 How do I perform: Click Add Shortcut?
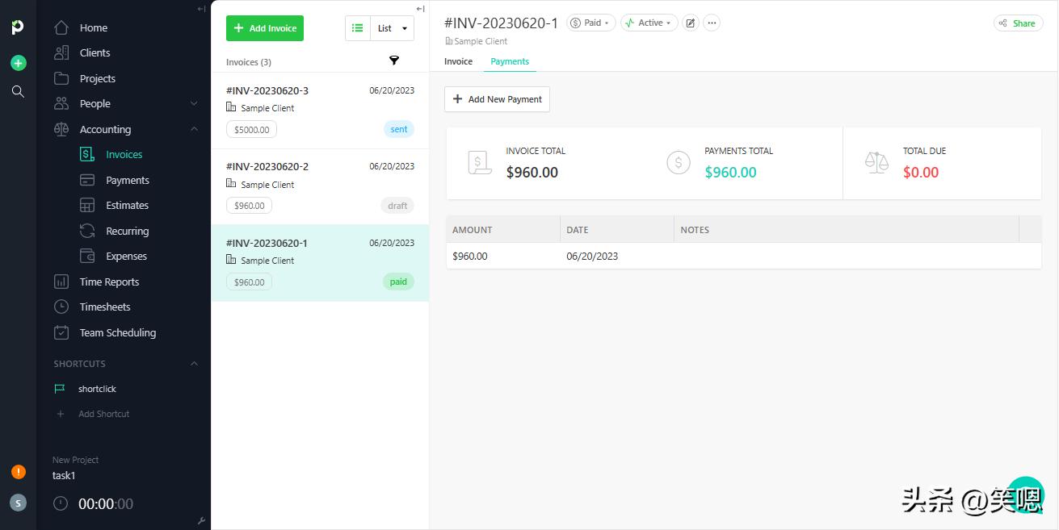103,414
